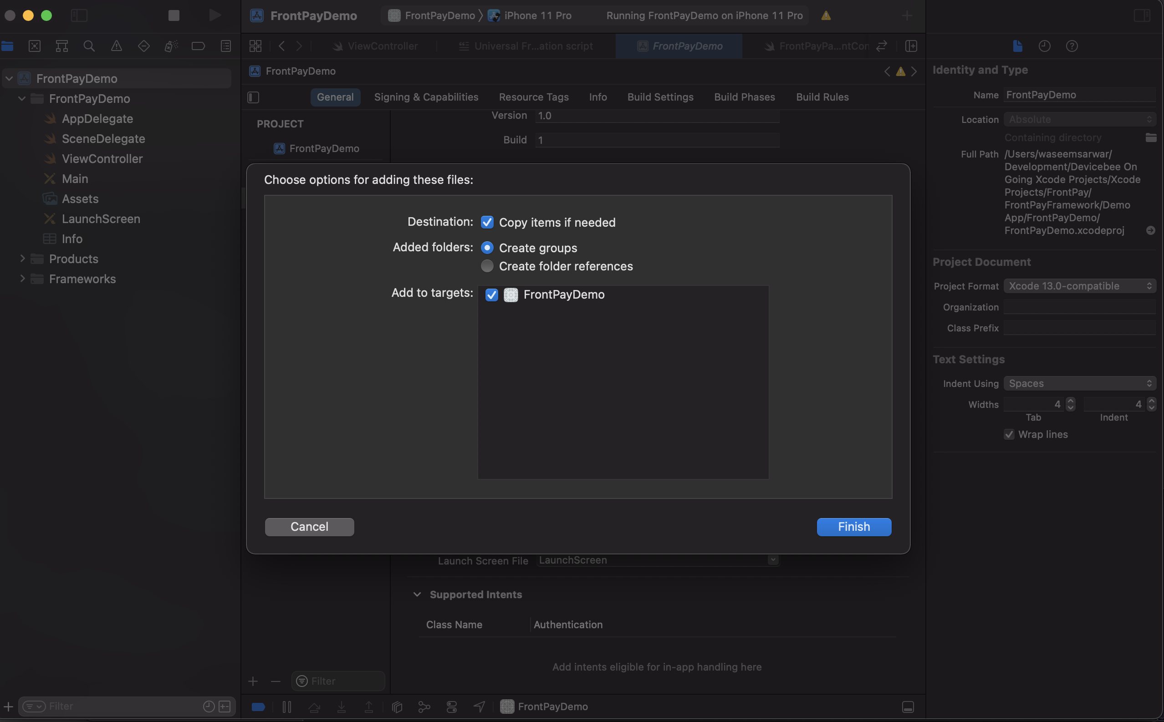Switch to the Build Settings tab
This screenshot has height=722, width=1164.
(x=660, y=97)
